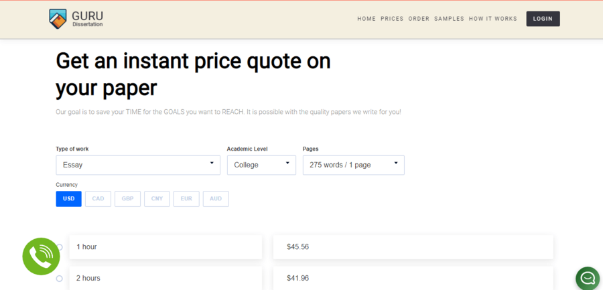The image size is (603, 290).
Task: Open the green phone call widget
Action: (41, 256)
